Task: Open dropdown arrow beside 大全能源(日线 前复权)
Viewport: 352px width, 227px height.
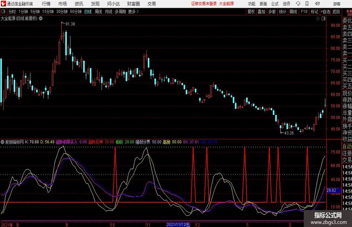Action: 41,19
